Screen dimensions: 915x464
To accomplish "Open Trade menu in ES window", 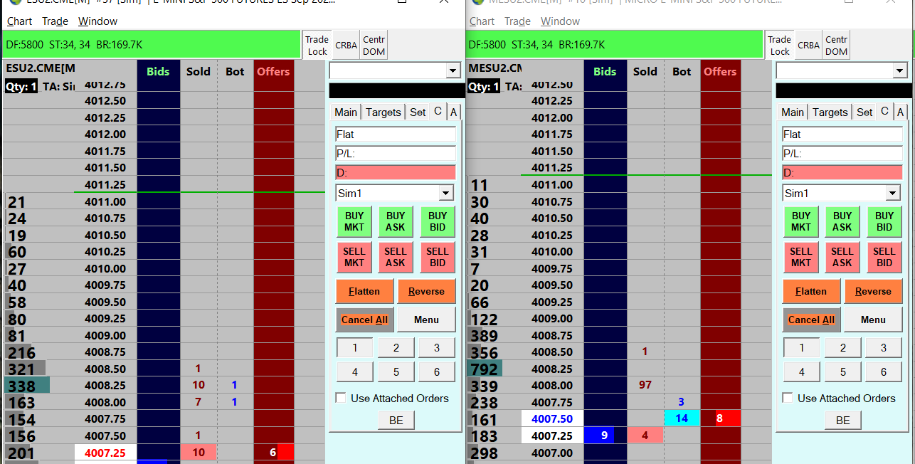I will tap(55, 21).
